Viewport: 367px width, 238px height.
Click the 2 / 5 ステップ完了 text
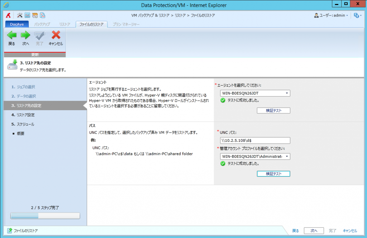pyautogui.click(x=45, y=208)
